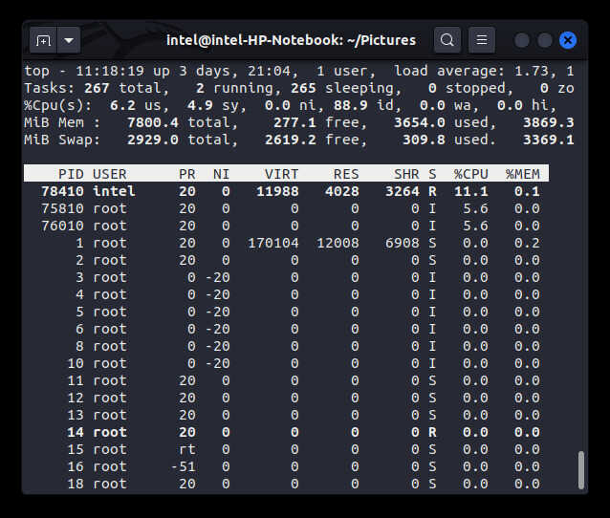The width and height of the screenshot is (610, 518).
Task: Open a new terminal tab
Action: [x=43, y=40]
